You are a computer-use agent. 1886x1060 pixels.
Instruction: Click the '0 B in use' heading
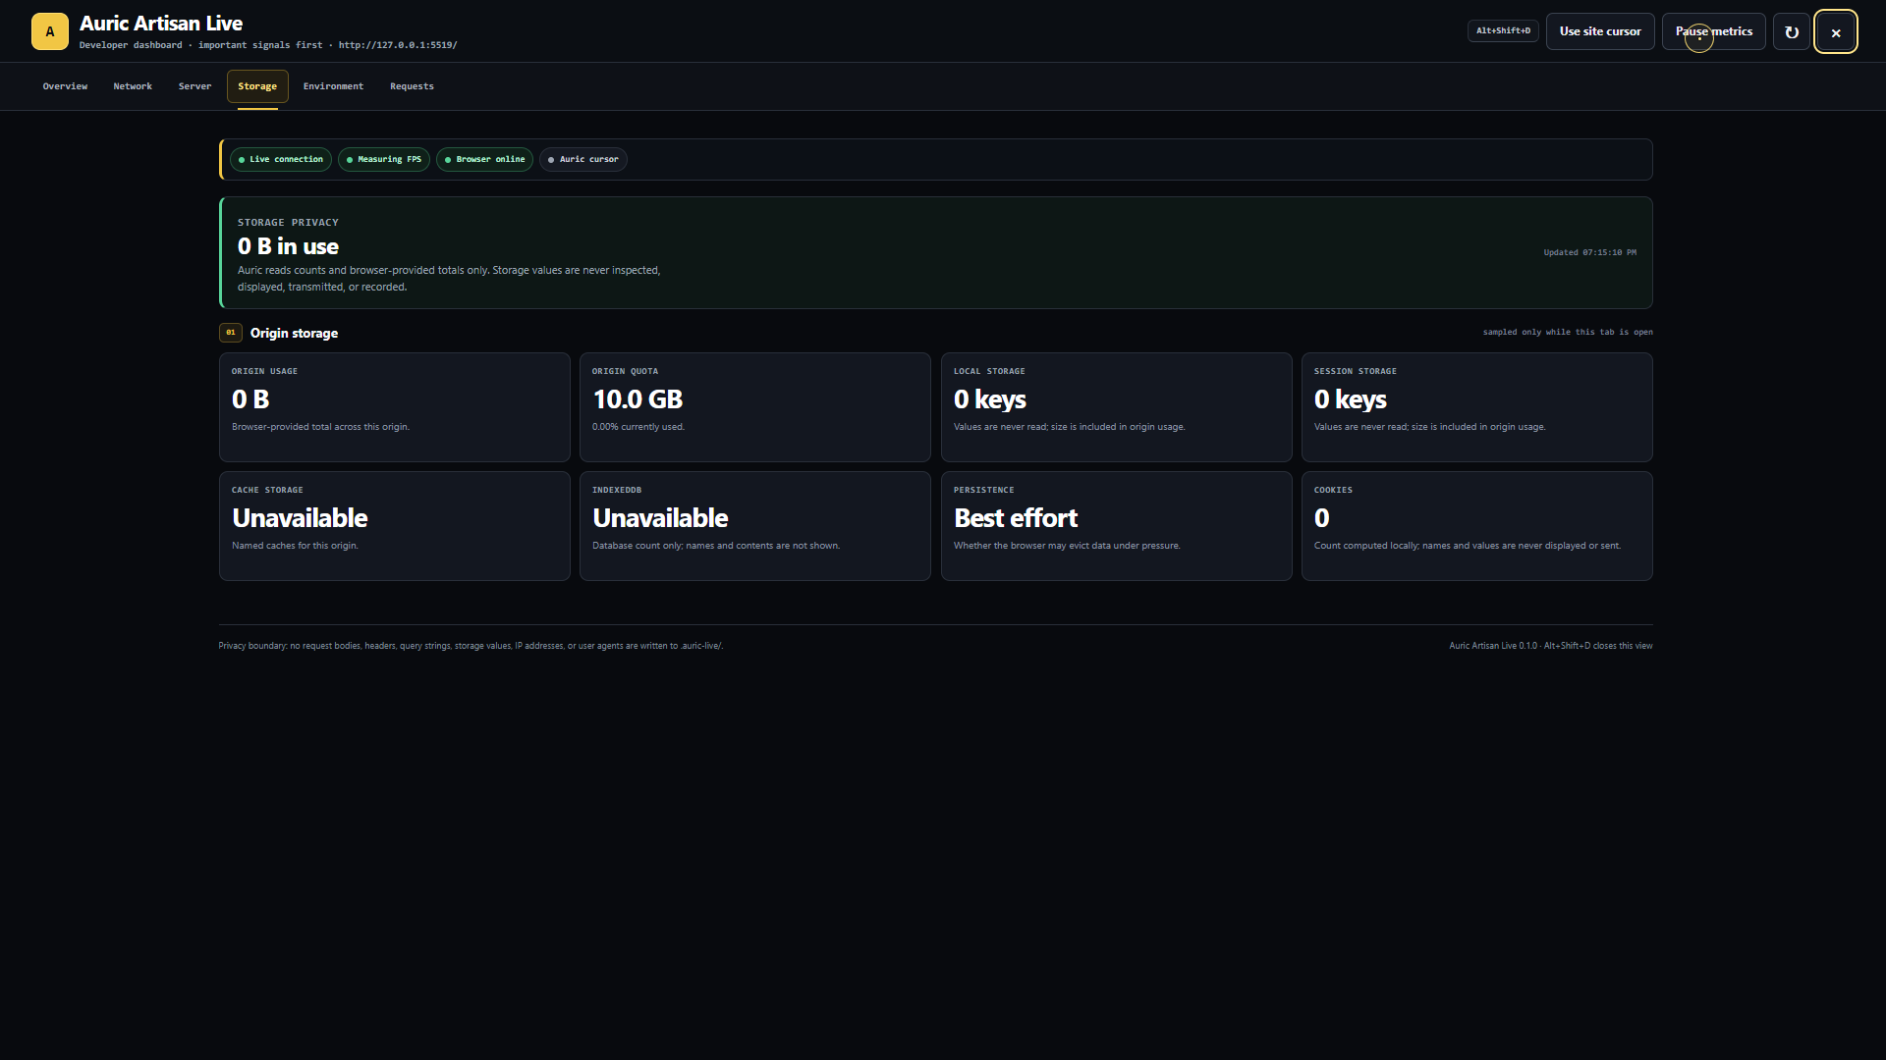tap(288, 246)
